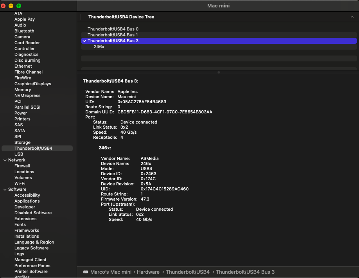Click Thunderbolt/USB4 in the path bar

pyautogui.click(x=188, y=272)
